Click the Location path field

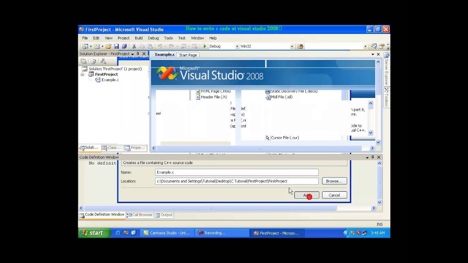(237, 181)
